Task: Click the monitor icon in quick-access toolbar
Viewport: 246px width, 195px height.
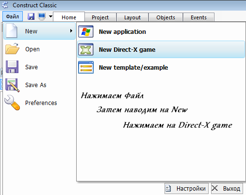Action: (42, 16)
